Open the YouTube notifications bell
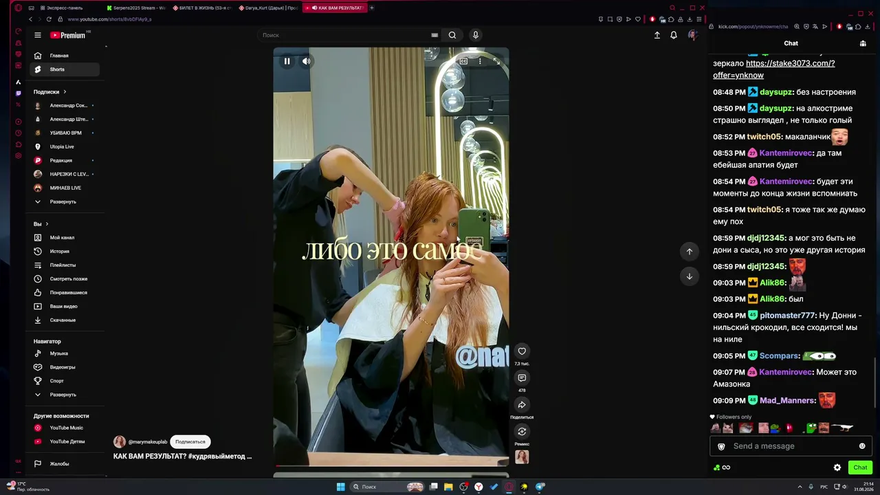The image size is (880, 495). point(674,35)
